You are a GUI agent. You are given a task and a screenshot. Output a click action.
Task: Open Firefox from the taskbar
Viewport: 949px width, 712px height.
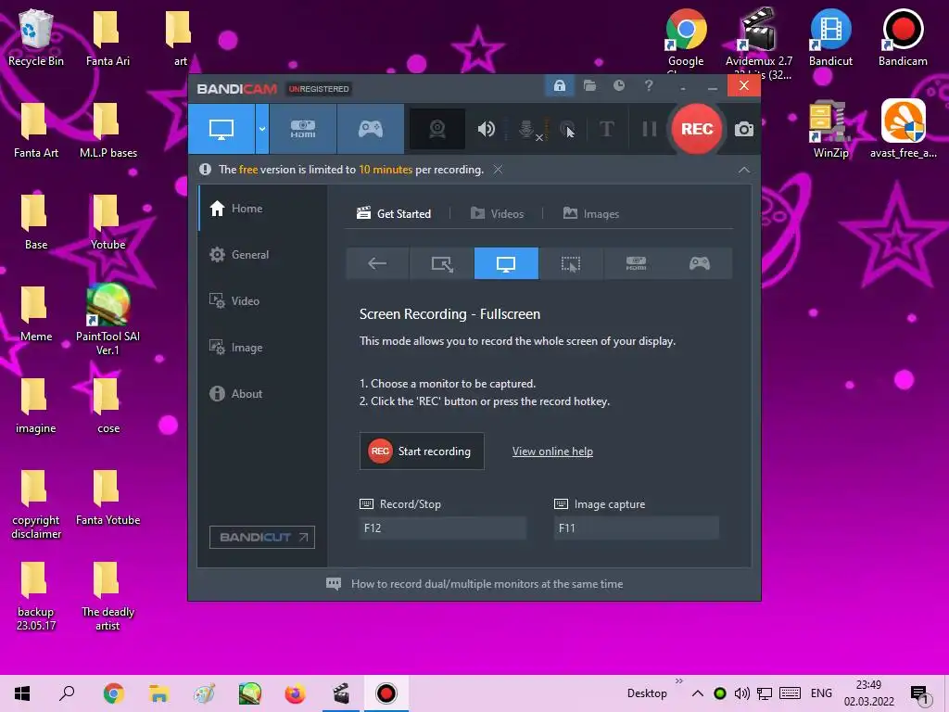click(295, 693)
